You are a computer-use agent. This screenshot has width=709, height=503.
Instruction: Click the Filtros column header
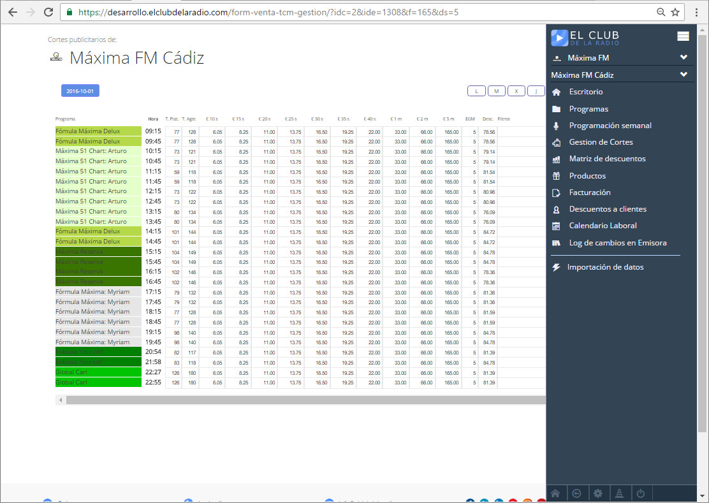(x=503, y=119)
